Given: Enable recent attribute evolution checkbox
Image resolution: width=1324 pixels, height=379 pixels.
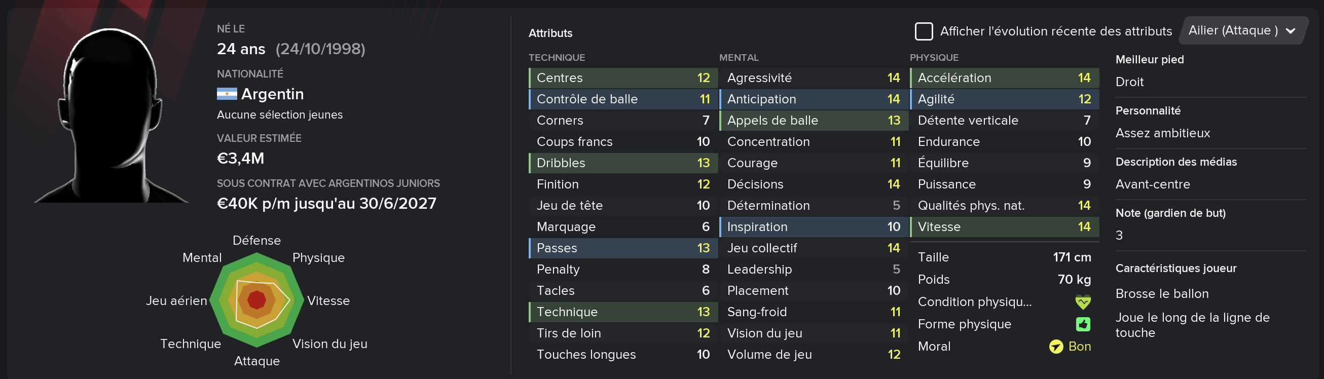Looking at the screenshot, I should 924,31.
